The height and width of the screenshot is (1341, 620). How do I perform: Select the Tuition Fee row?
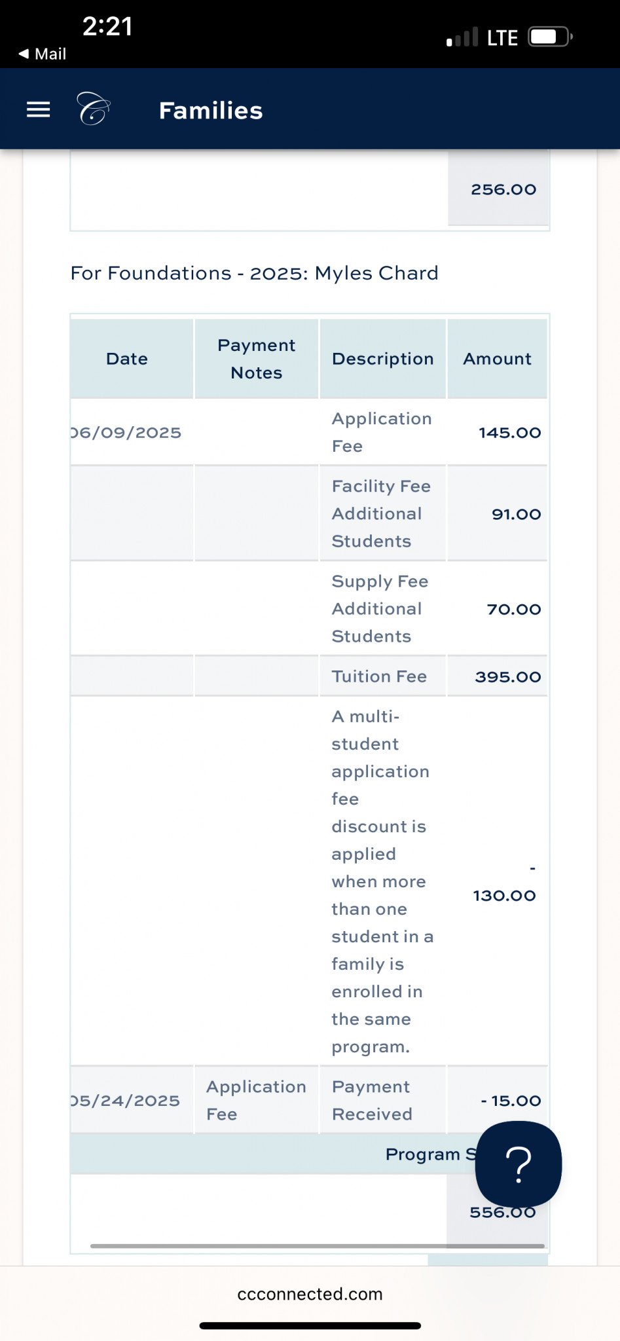click(x=379, y=676)
